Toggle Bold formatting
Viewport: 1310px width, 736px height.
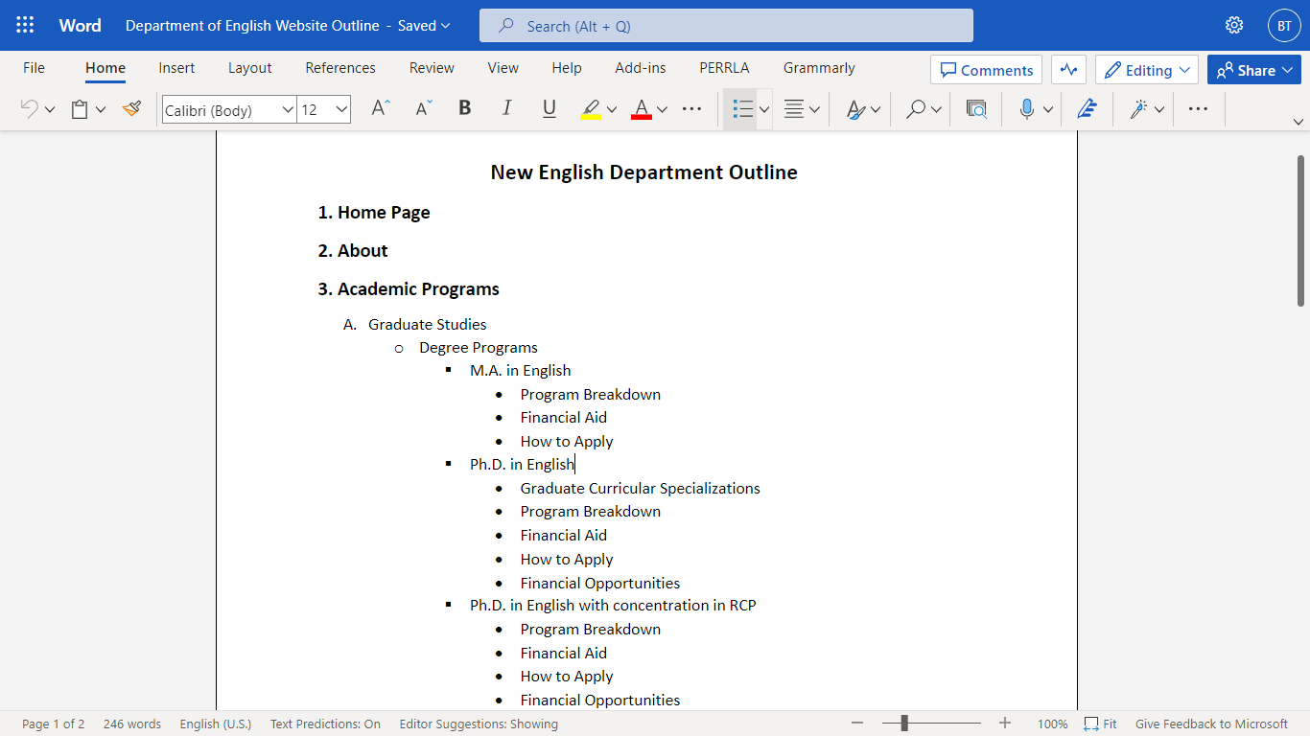[465, 109]
